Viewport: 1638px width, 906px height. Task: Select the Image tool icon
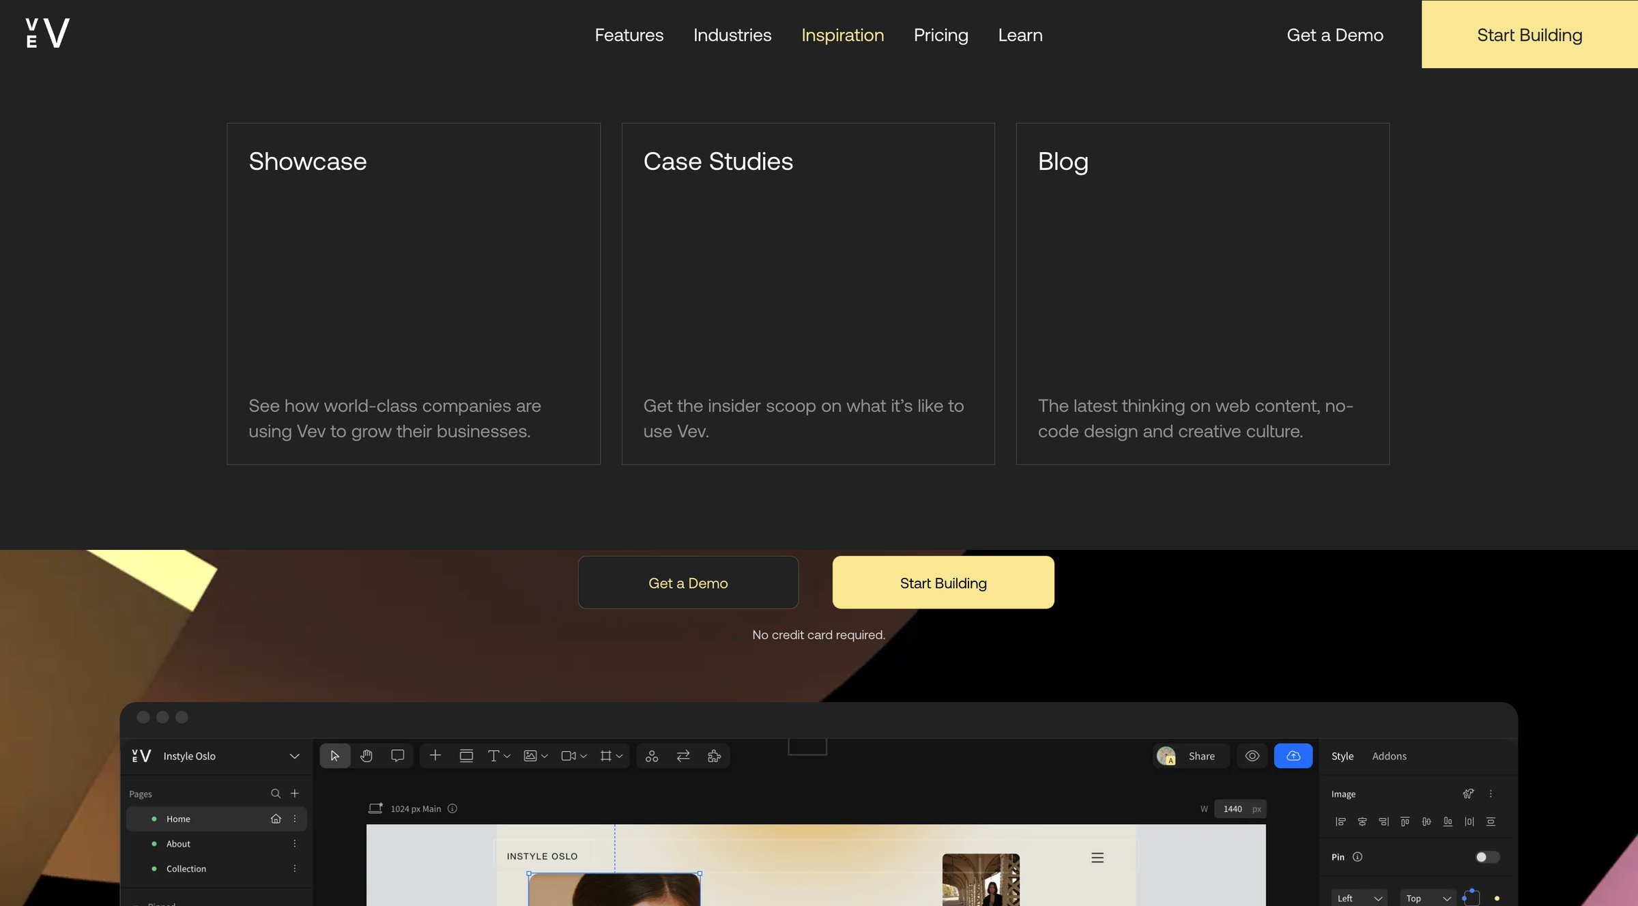(530, 756)
